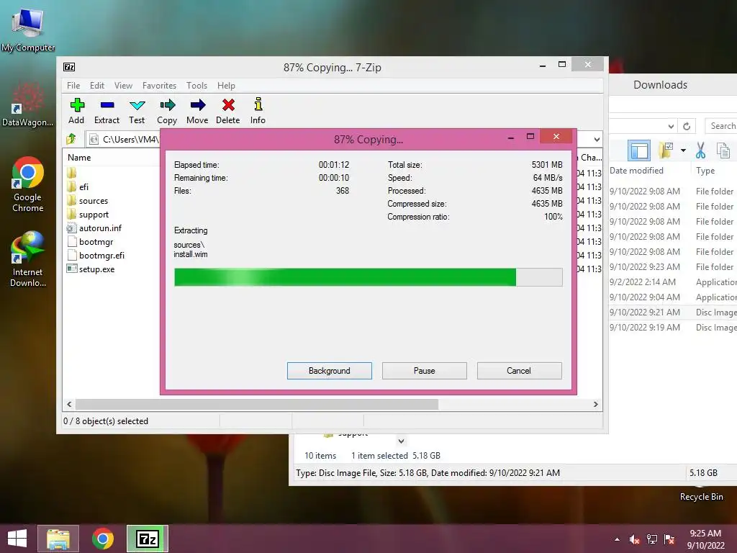Select the 9/10/2022 9:23 AM File folder row
The image size is (737, 553).
pos(673,267)
